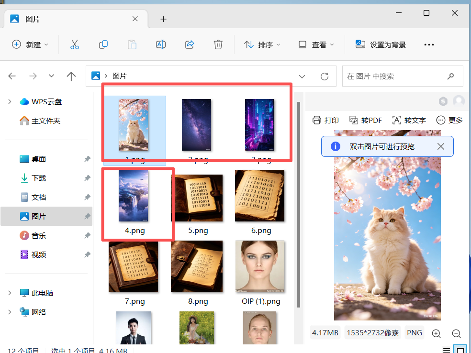
Task: Select the 8.png thumbnail
Action: [x=197, y=266]
